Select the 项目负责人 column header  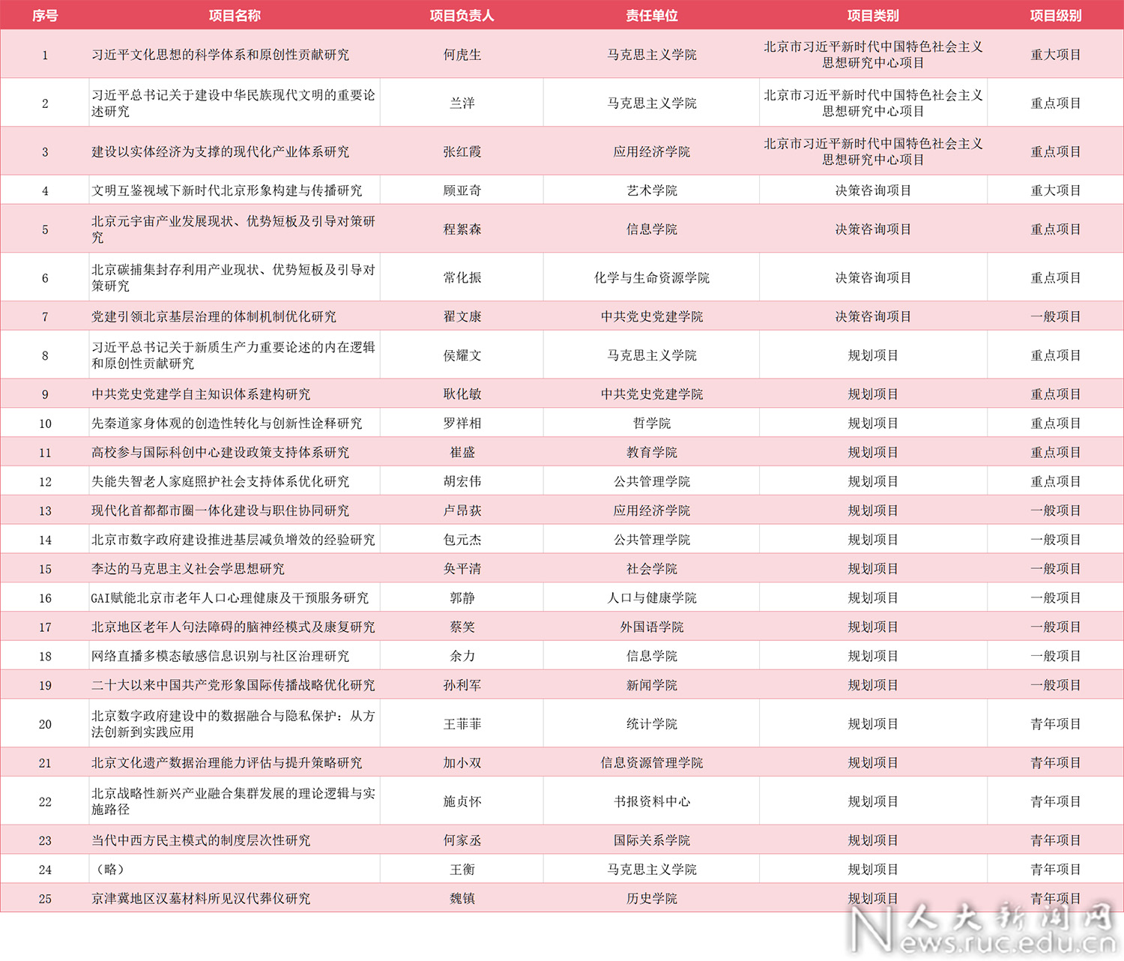(x=462, y=16)
